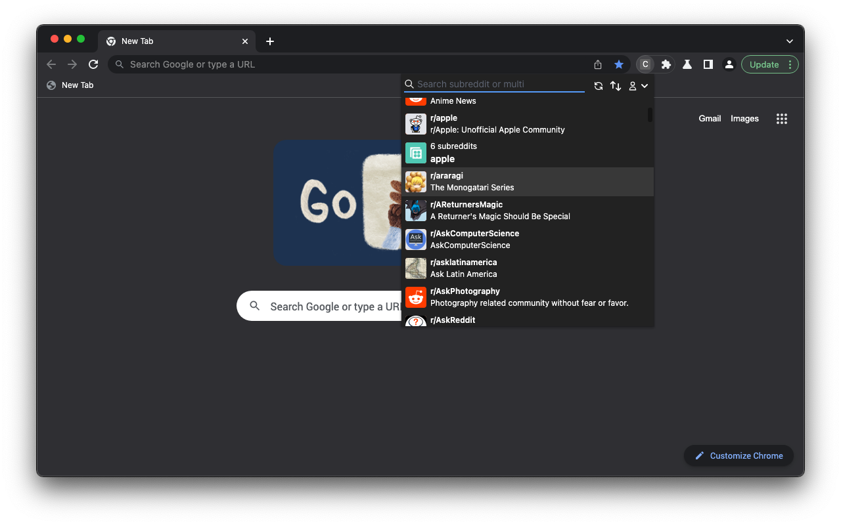The image size is (841, 525).
Task: Focus the Search subreddit or multi field
Action: click(494, 84)
